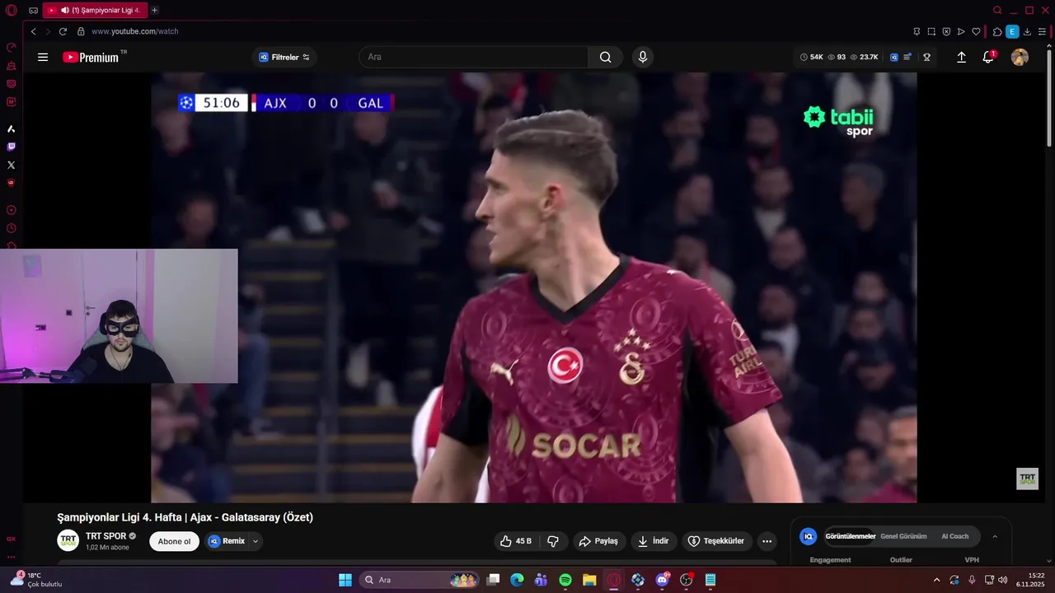The width and height of the screenshot is (1055, 593).
Task: Click the football video player
Action: tap(533, 287)
